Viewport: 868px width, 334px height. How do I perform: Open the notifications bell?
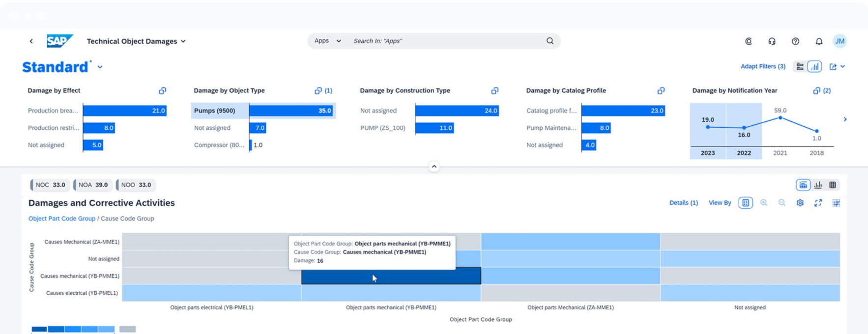(x=819, y=42)
